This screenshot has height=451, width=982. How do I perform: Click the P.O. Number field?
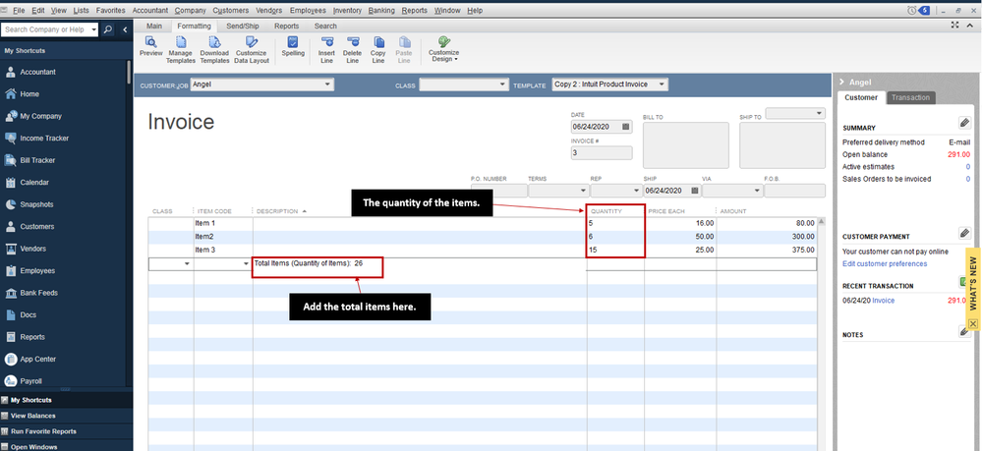pyautogui.click(x=498, y=191)
